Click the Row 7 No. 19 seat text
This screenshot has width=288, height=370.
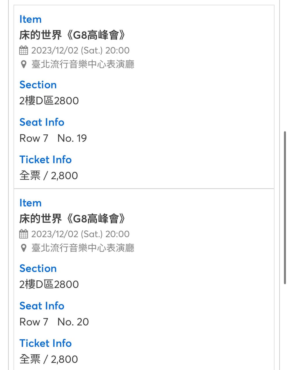[53, 138]
